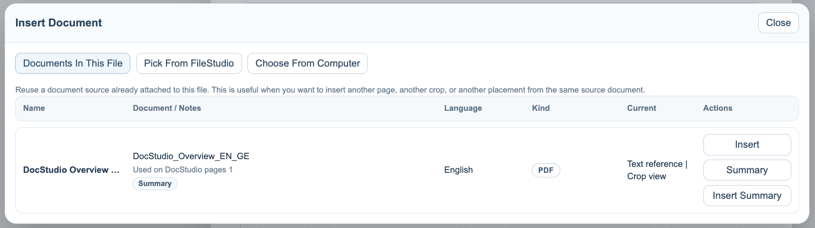Close the Insert Document dialog
This screenshot has width=815, height=228.
point(778,23)
